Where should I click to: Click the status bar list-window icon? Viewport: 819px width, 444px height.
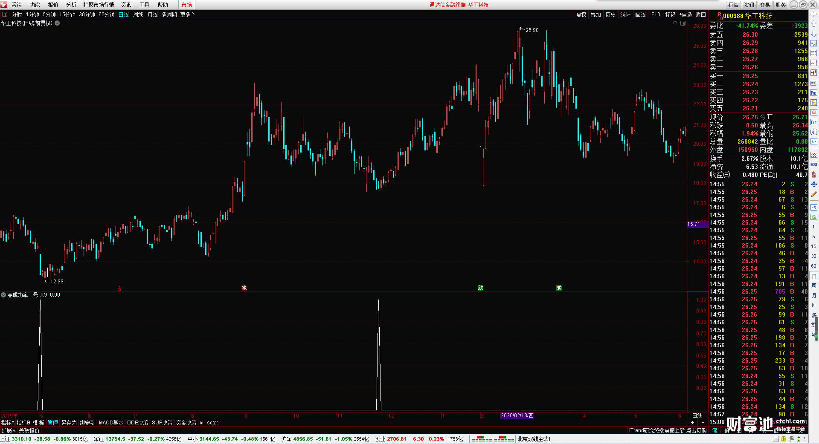click(x=776, y=439)
